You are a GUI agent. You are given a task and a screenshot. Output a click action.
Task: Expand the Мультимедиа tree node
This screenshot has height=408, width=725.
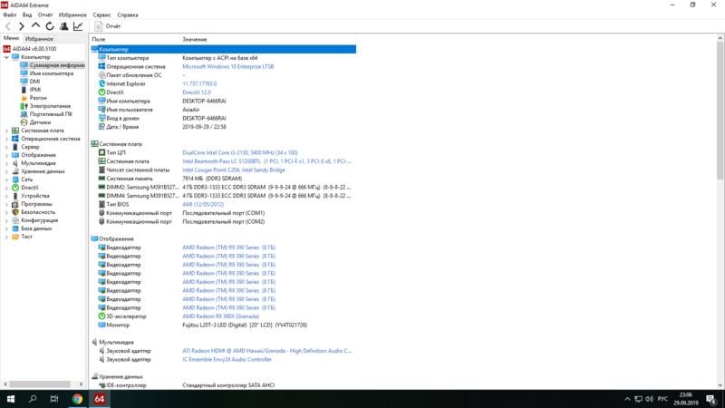[6, 163]
